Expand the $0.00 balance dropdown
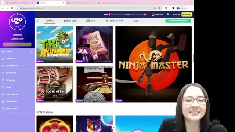The height and width of the screenshot is (132, 235). click(176, 14)
